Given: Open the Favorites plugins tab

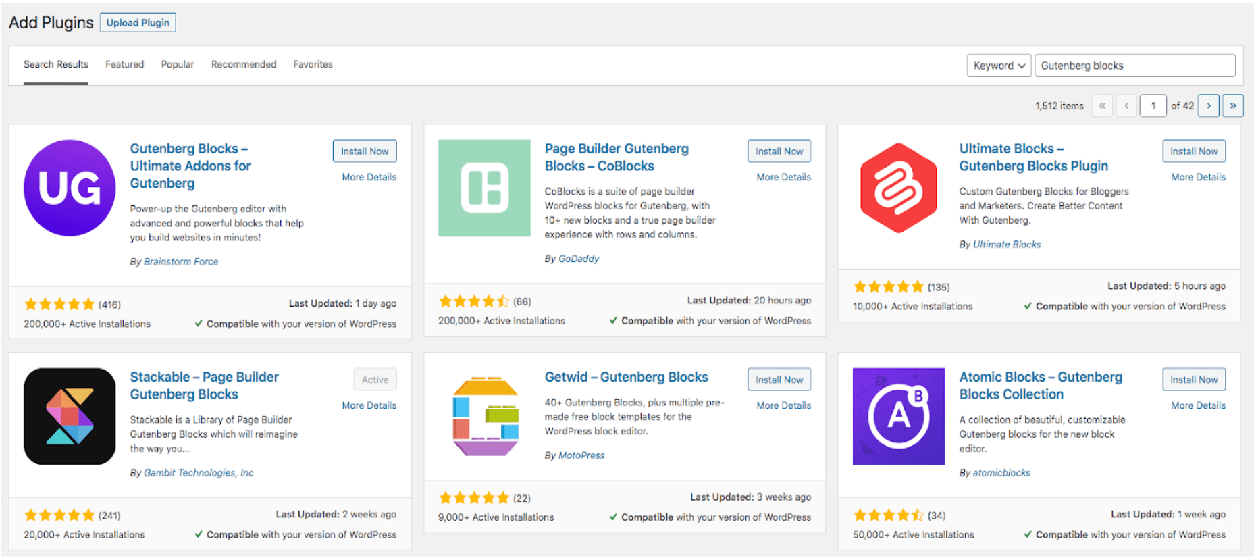Looking at the screenshot, I should 313,65.
